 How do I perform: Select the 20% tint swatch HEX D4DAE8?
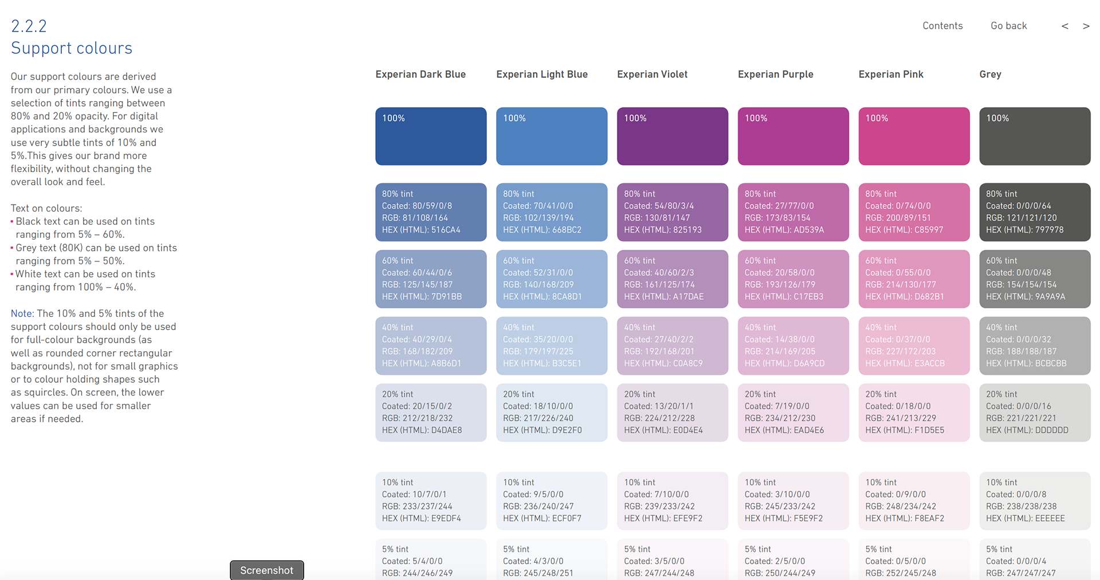point(431,413)
